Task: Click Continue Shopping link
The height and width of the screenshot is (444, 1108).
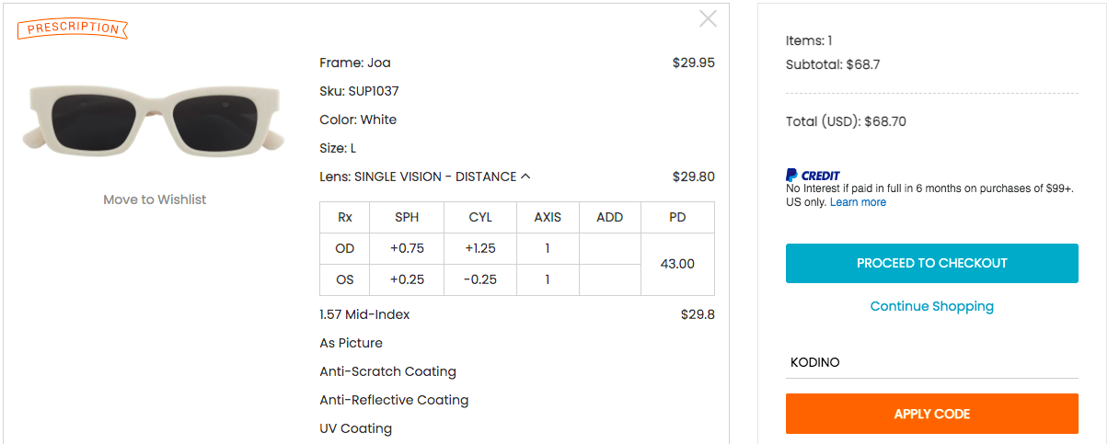Action: point(932,306)
